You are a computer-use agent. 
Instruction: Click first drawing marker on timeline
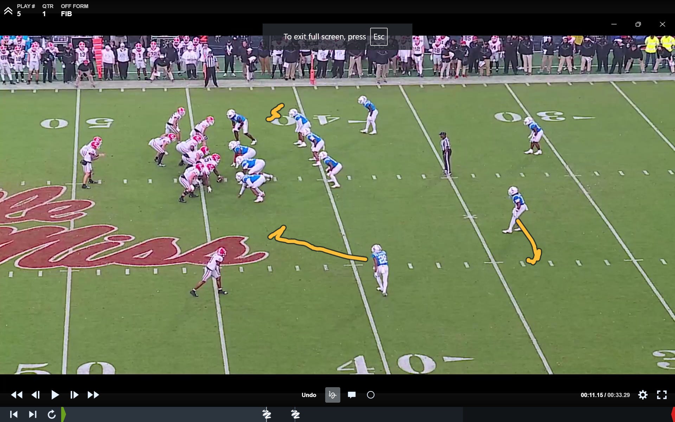pos(267,415)
